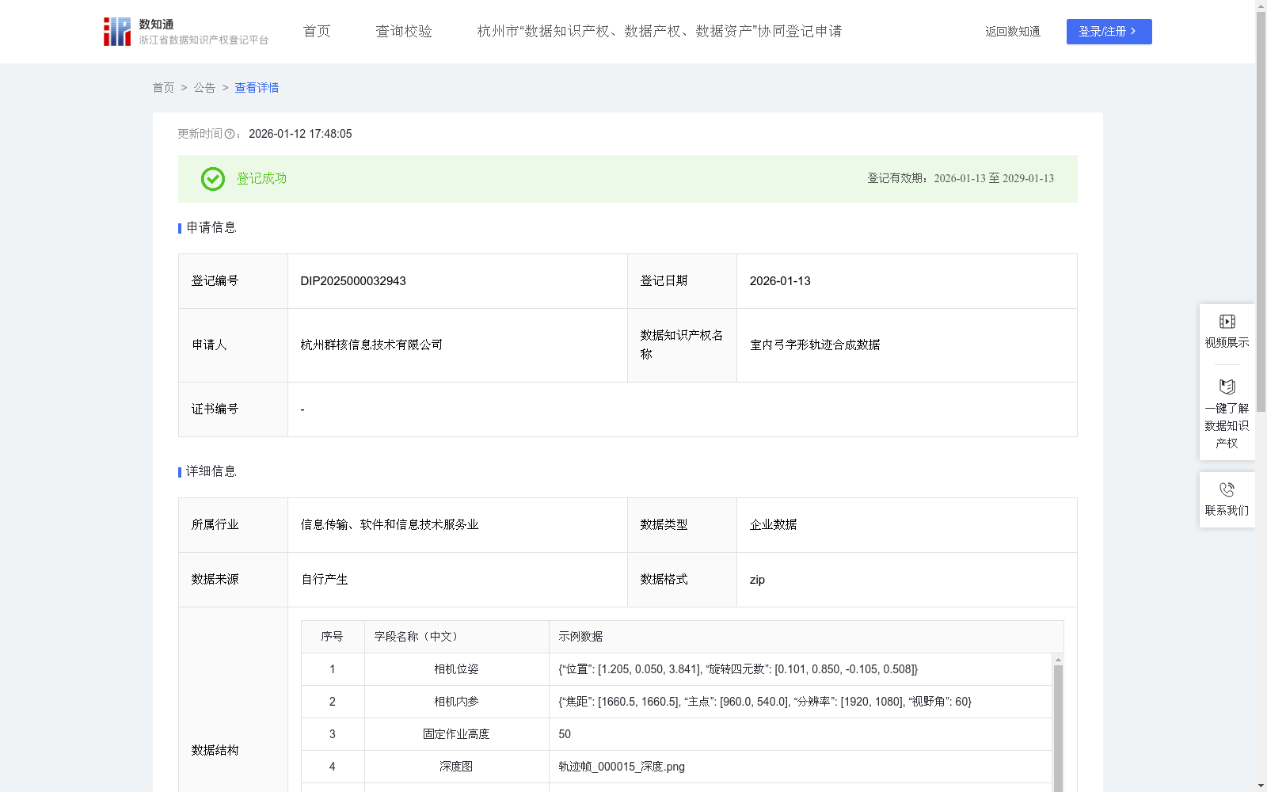
Task: Open the 杭州市协同登记申请 menu item
Action: 660,32
